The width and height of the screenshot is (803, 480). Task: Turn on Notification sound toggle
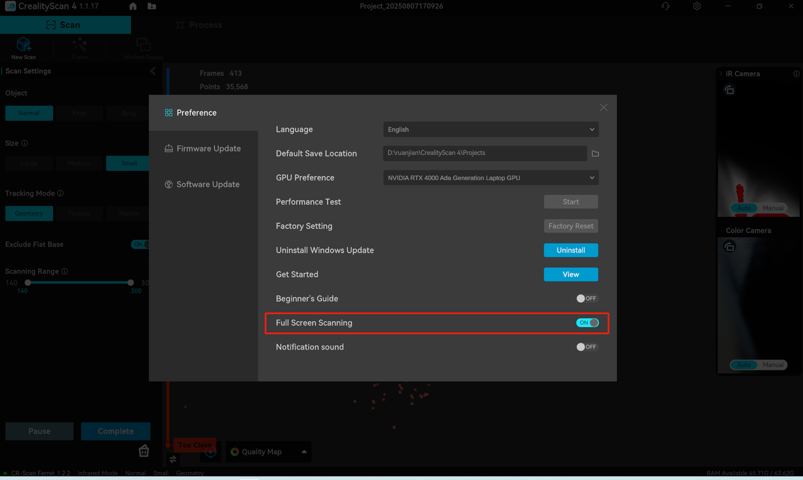[587, 347]
